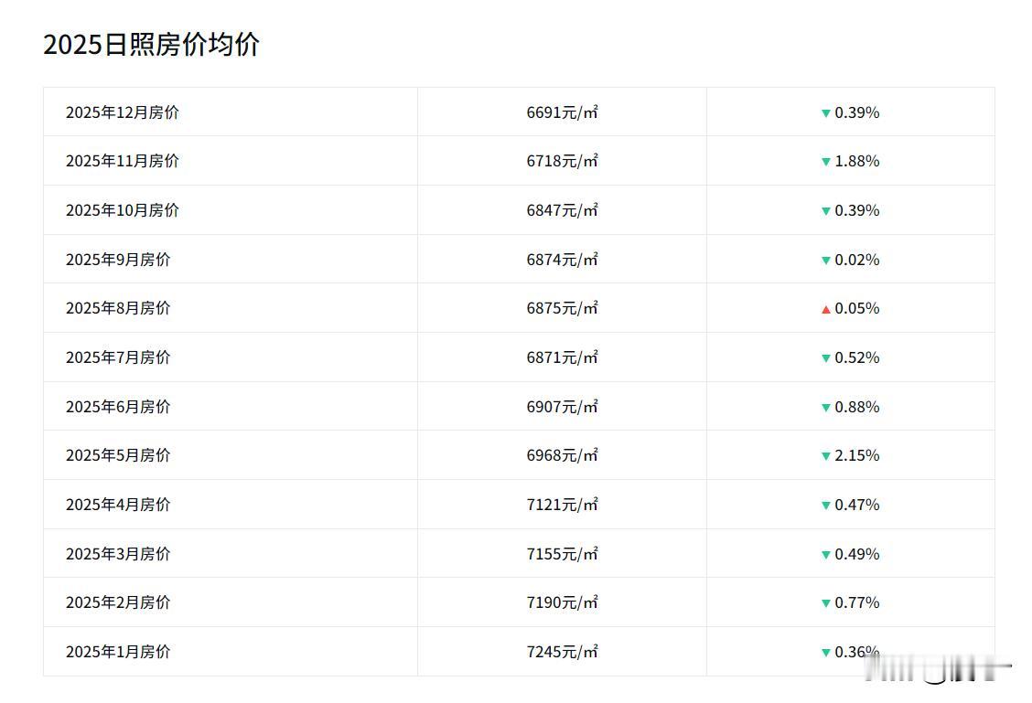The height and width of the screenshot is (703, 1032).
Task: Click the 0.05% increase value
Action: [x=856, y=308]
